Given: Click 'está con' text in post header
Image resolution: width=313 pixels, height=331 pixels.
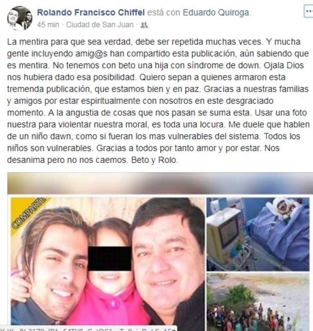Looking at the screenshot, I should [163, 13].
